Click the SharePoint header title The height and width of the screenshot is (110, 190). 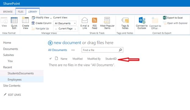point(12,4)
